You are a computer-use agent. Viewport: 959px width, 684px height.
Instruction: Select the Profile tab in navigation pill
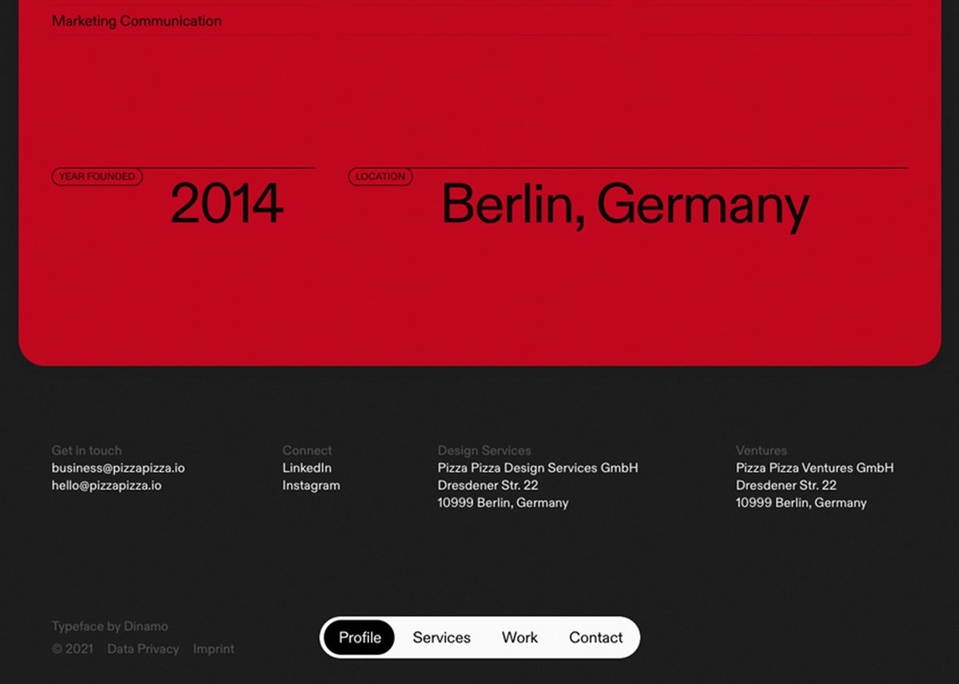[360, 638]
